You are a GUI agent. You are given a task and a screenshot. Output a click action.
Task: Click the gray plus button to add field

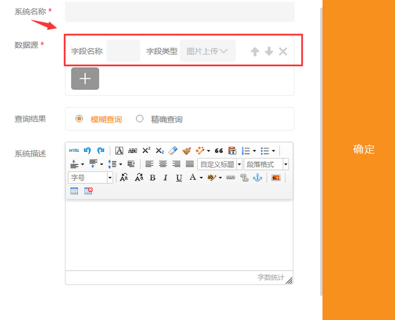pos(85,79)
